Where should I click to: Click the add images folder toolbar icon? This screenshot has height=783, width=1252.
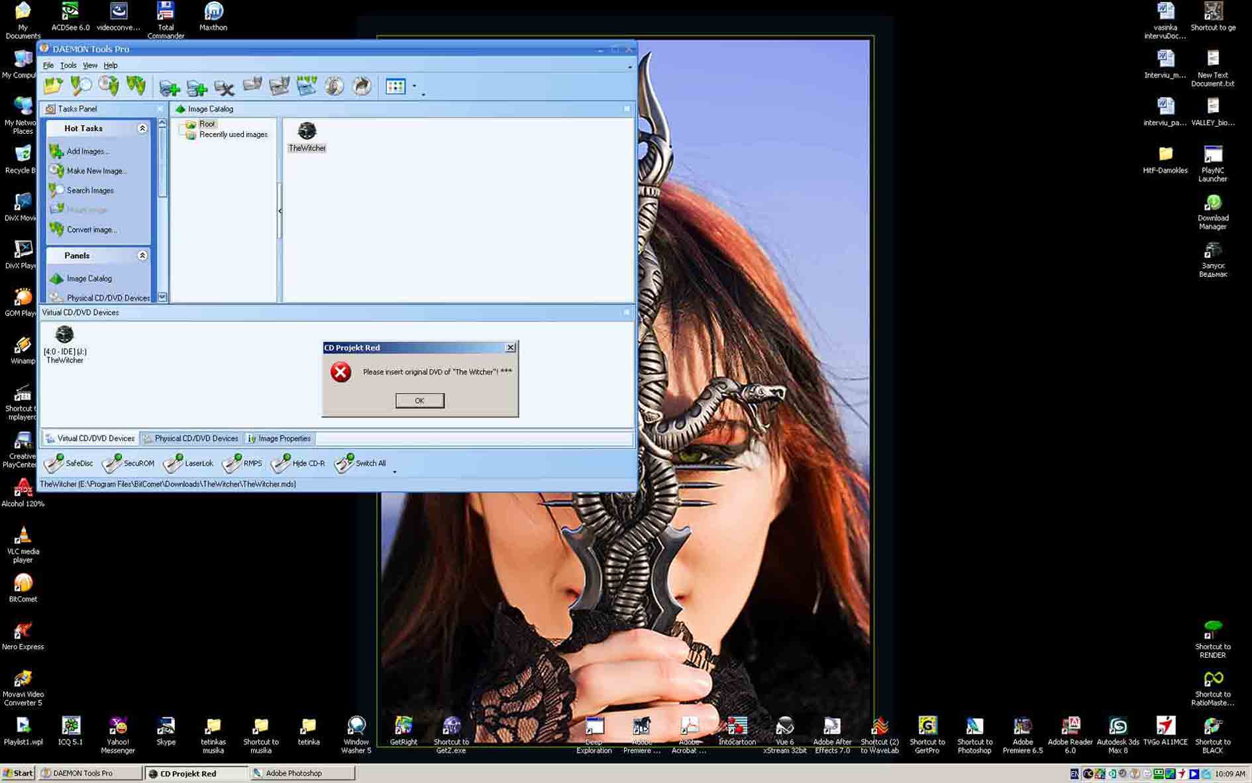point(53,85)
